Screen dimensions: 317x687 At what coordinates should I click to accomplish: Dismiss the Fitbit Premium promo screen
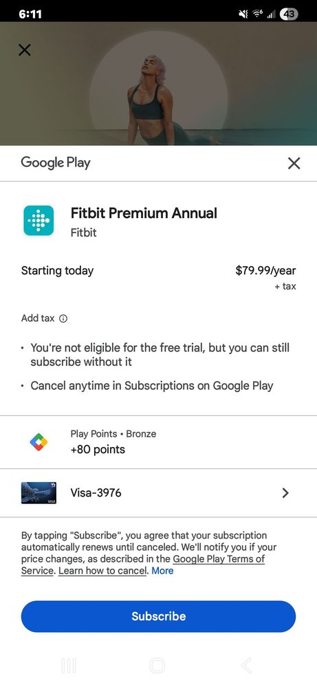(x=25, y=50)
